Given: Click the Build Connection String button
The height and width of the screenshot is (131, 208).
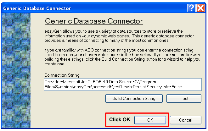Looking at the screenshot, I should point(134,98).
